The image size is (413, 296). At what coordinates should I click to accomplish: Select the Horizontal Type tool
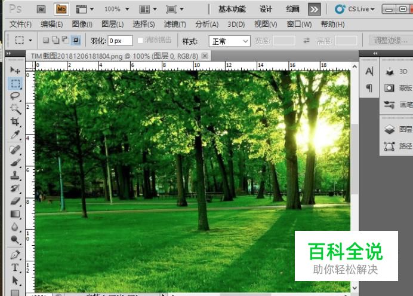pyautogui.click(x=16, y=267)
